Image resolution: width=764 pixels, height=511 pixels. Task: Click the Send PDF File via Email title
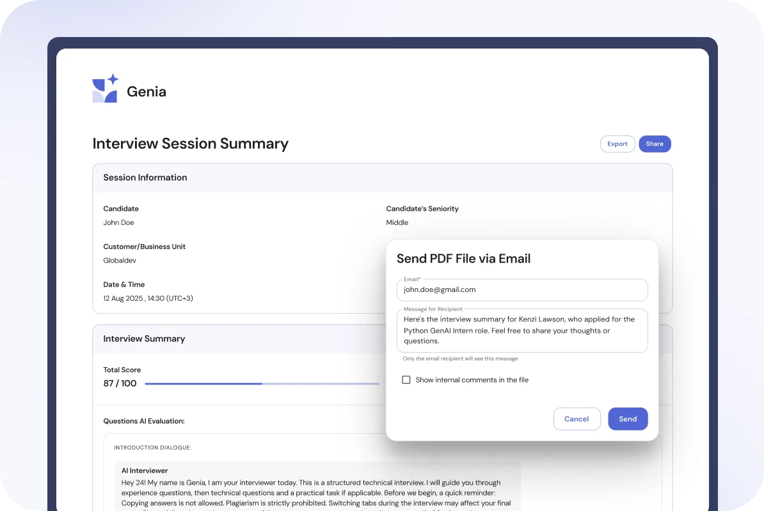point(463,259)
